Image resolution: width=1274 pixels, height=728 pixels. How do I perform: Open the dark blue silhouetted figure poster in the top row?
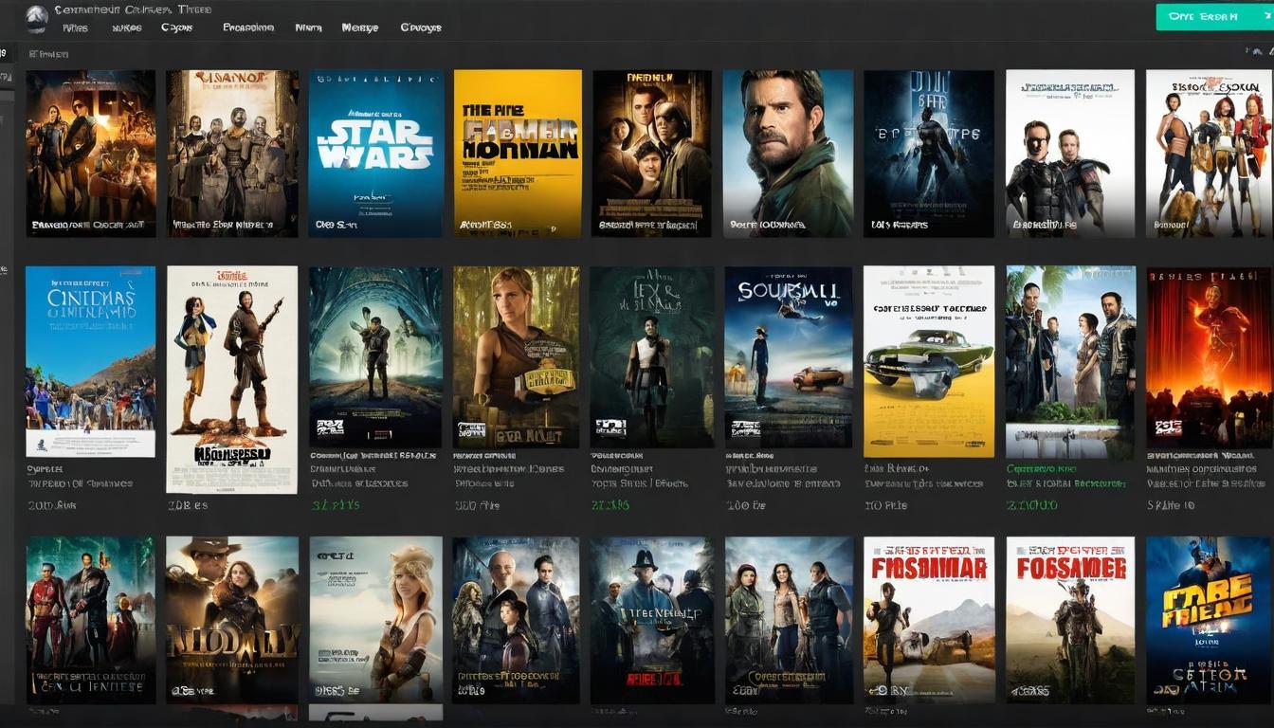pyautogui.click(x=929, y=153)
